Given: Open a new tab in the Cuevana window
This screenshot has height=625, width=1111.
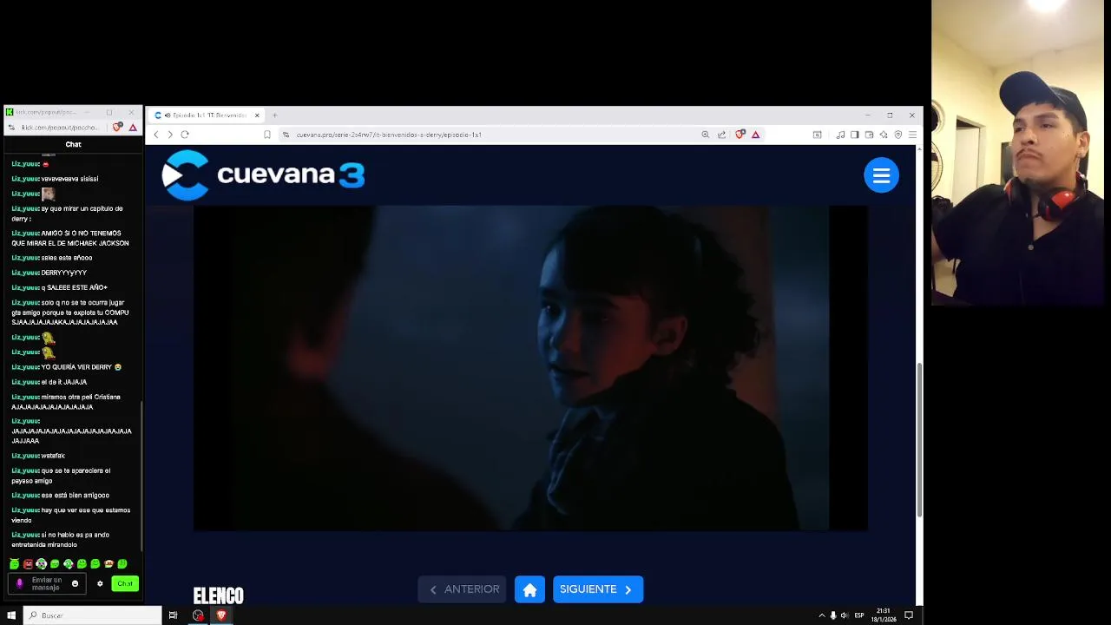Looking at the screenshot, I should point(274,115).
